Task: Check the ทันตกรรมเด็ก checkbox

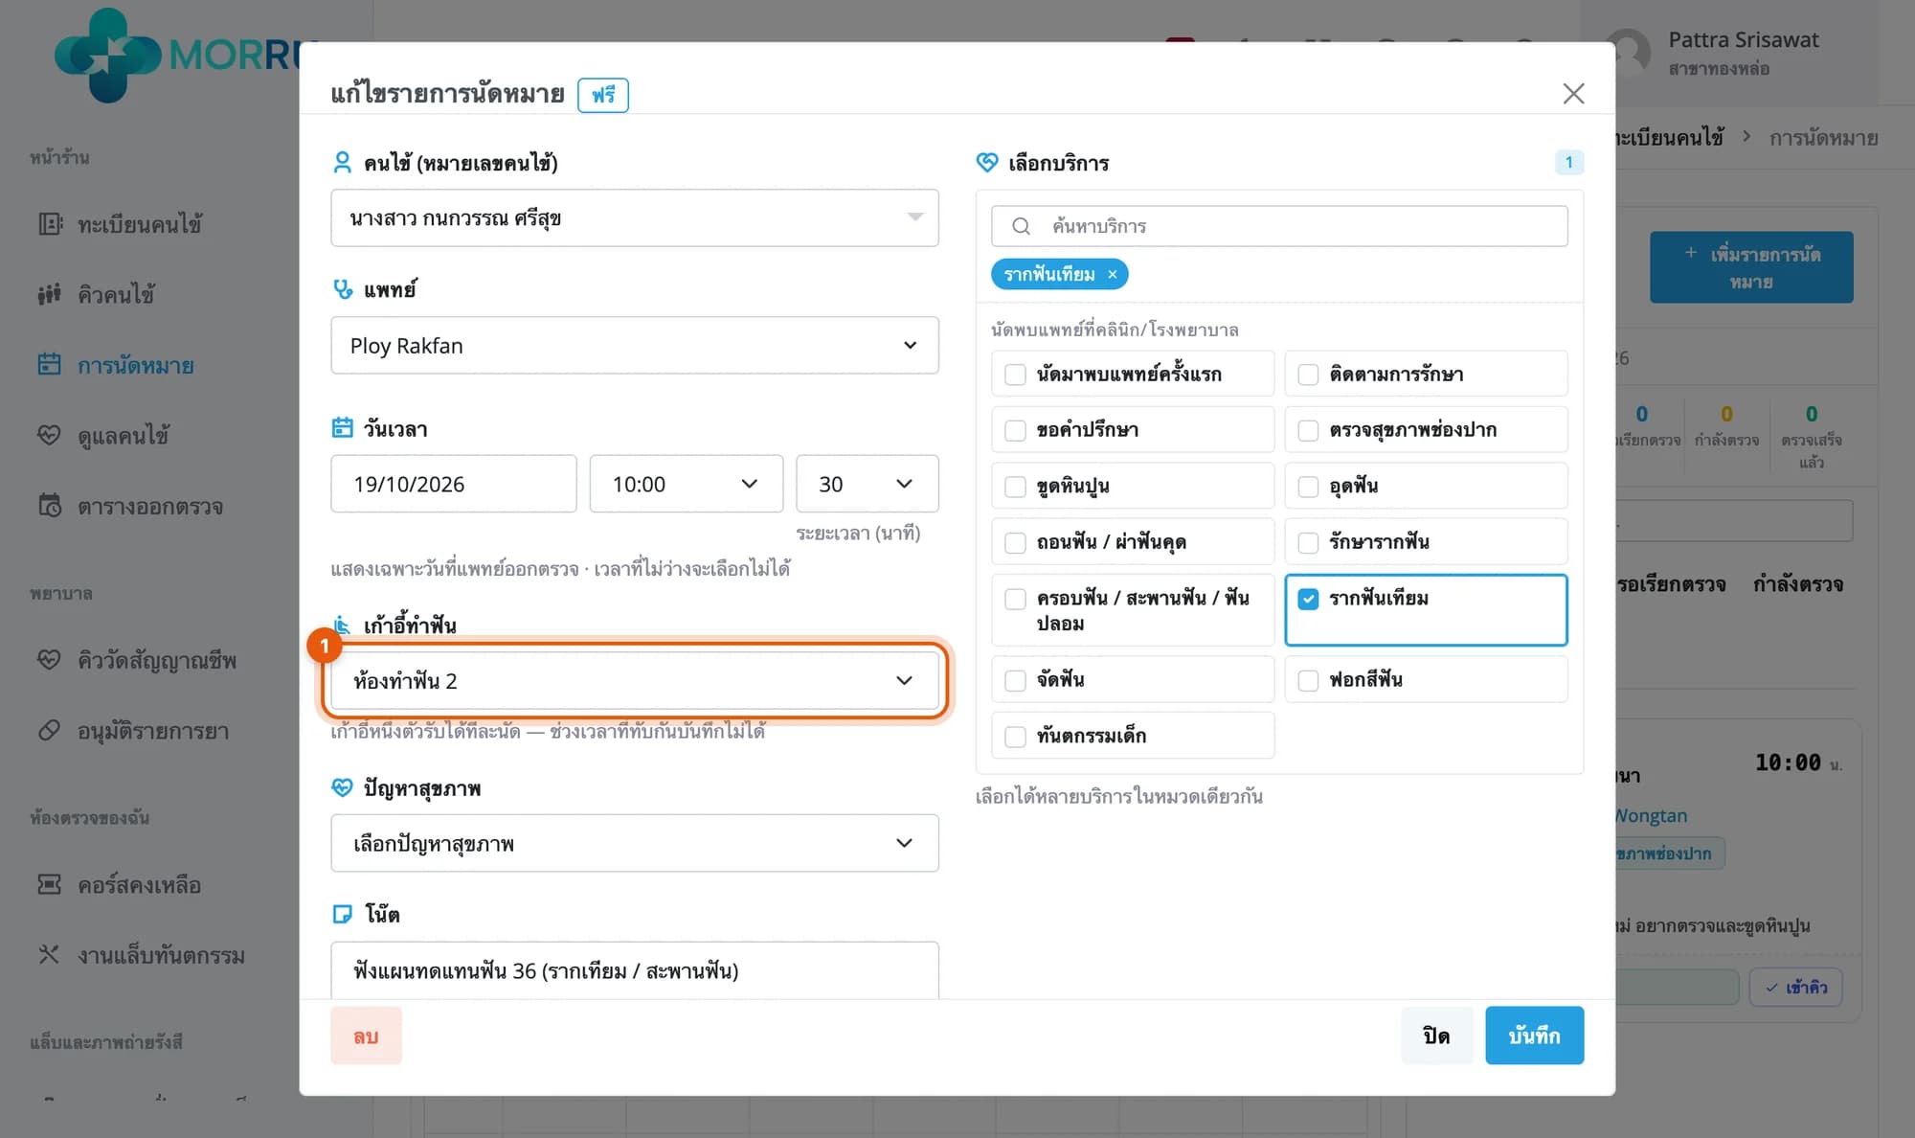Action: (x=1015, y=737)
